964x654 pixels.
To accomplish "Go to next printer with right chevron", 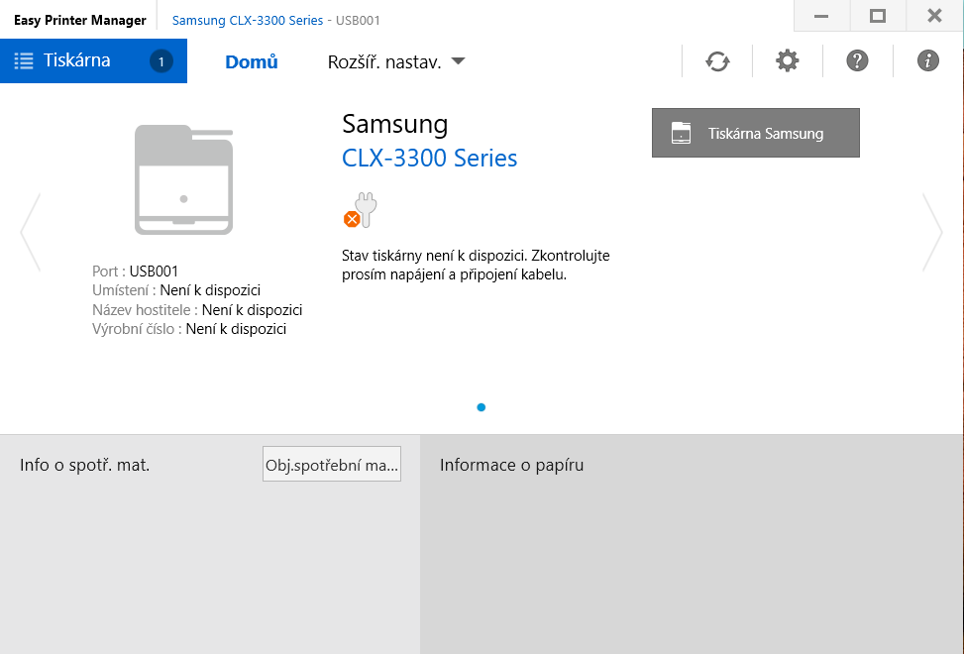I will (x=932, y=232).
